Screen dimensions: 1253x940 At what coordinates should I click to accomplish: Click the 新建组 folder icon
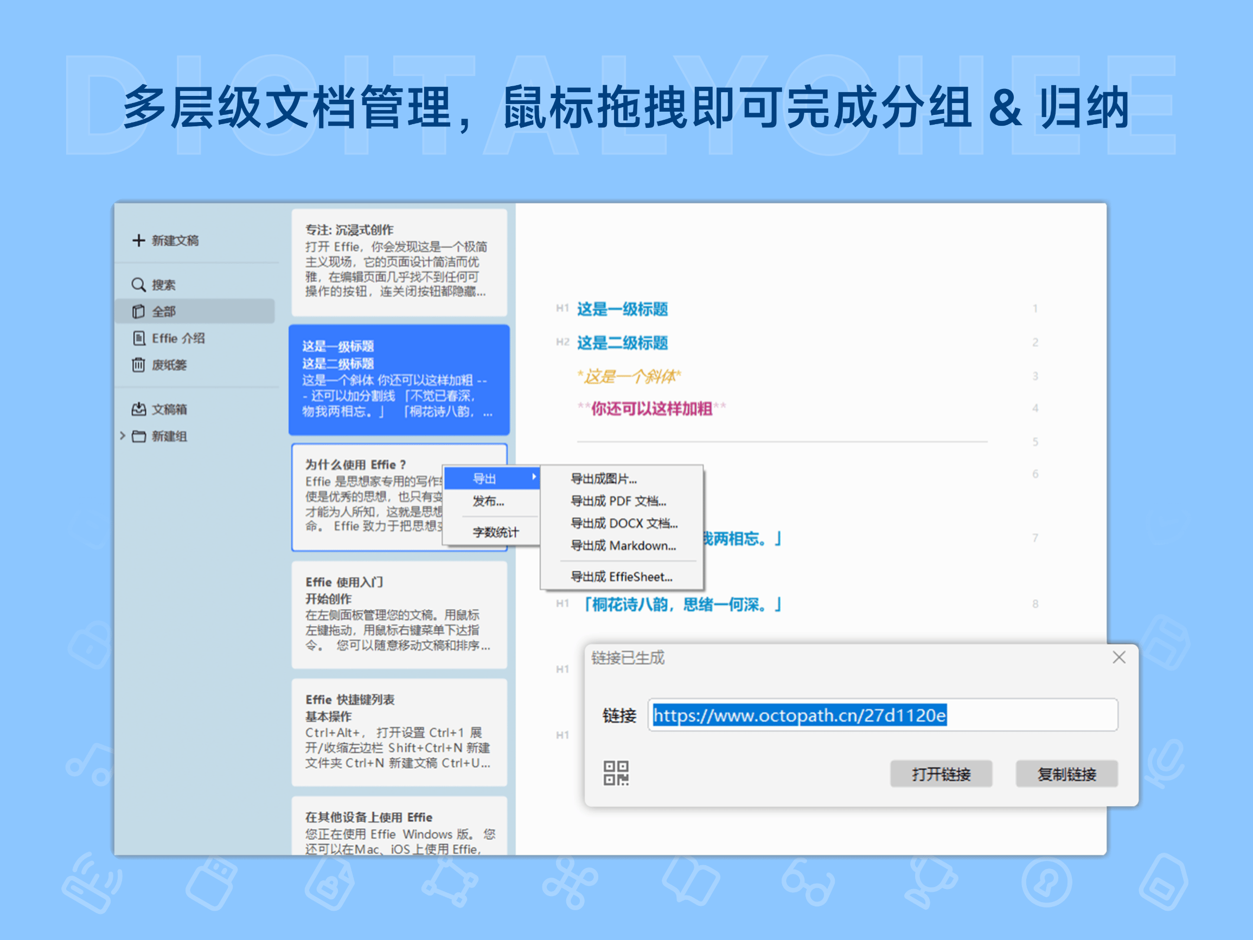pos(139,436)
